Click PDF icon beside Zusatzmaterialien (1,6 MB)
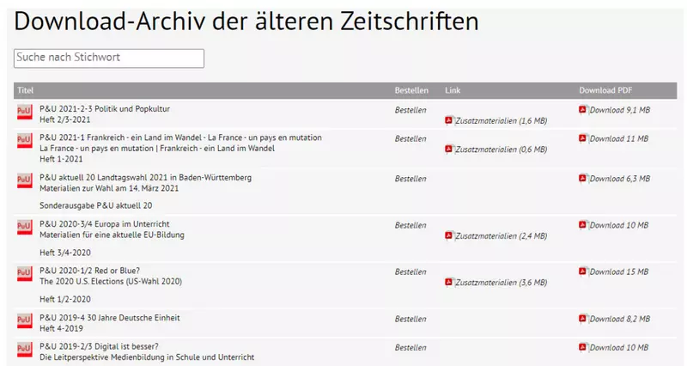The image size is (687, 366). (x=448, y=119)
